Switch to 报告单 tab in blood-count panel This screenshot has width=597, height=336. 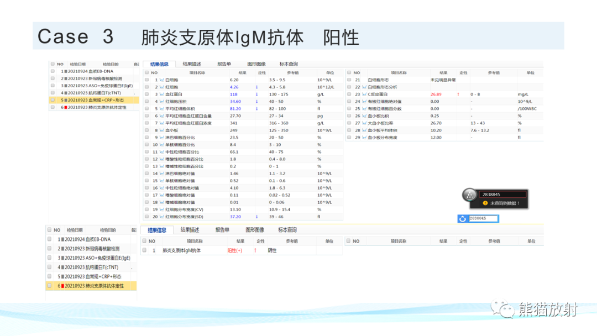224,64
